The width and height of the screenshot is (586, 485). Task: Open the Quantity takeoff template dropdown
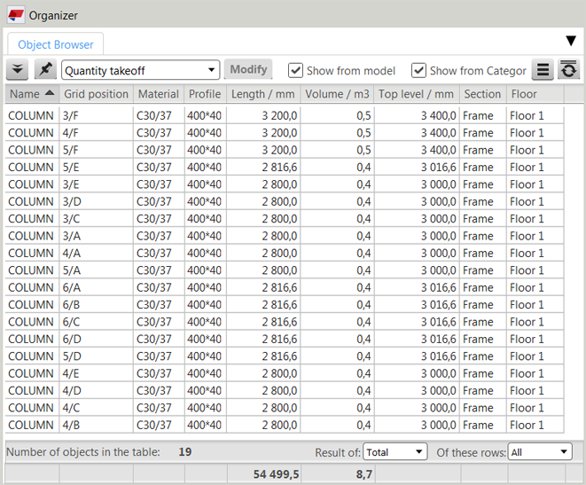(140, 71)
